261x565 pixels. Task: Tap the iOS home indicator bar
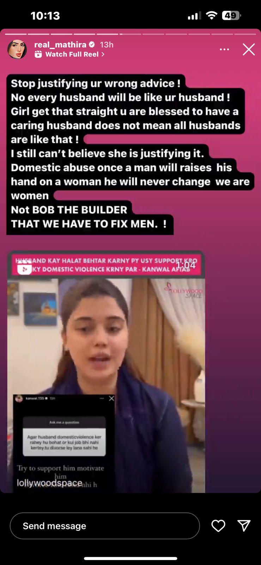130,558
